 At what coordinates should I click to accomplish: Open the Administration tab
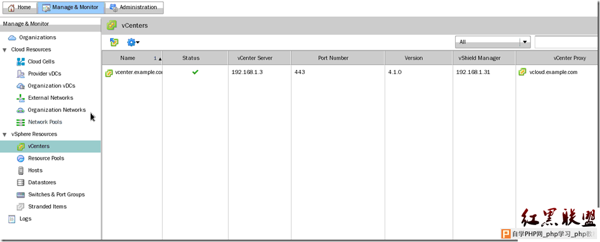(x=134, y=7)
